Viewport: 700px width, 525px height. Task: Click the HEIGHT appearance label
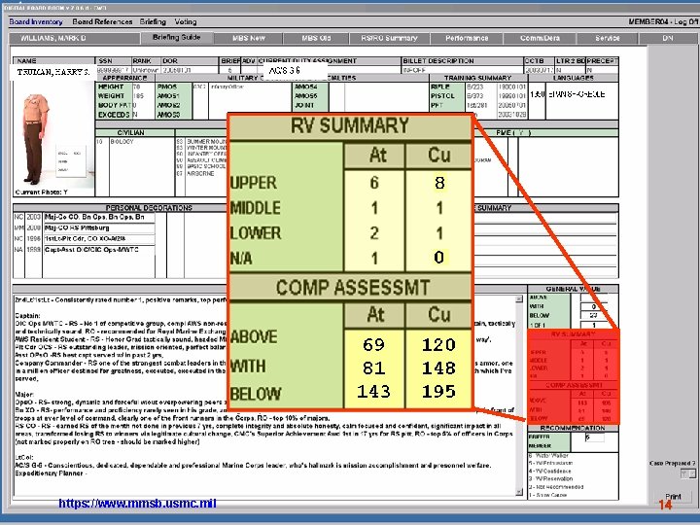coord(111,87)
